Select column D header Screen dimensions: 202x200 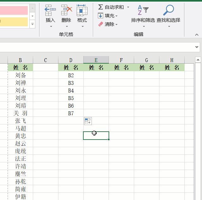click(71, 60)
